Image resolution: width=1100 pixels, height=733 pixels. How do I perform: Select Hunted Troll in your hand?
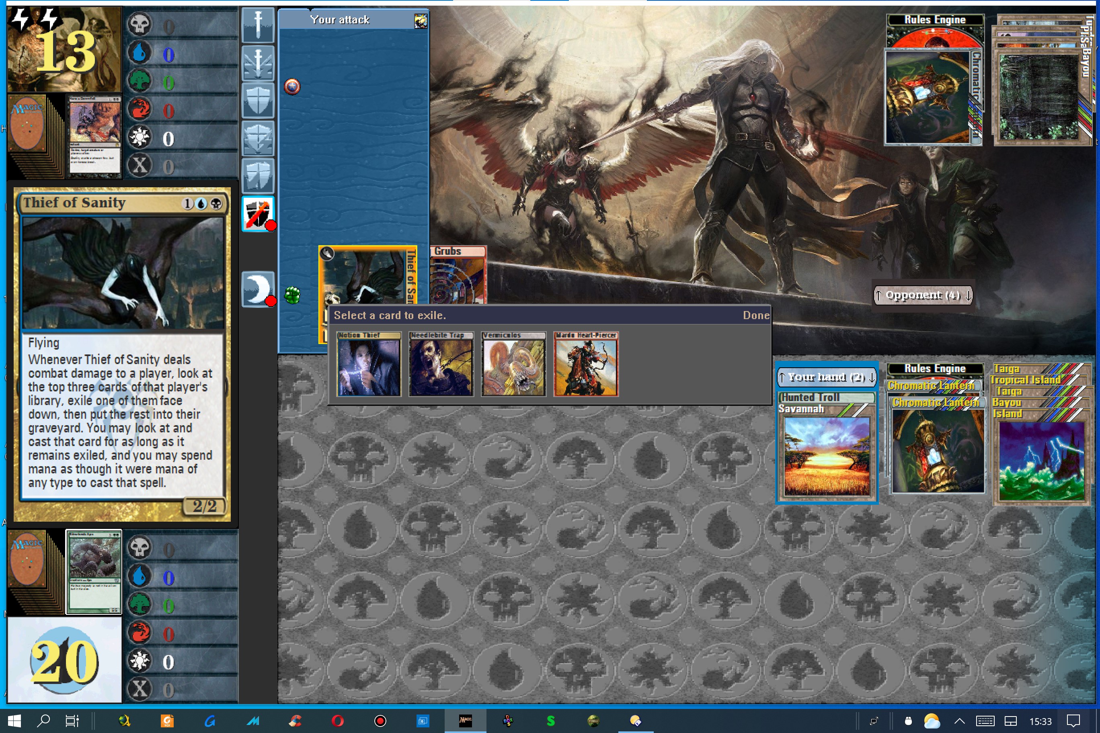coord(826,397)
